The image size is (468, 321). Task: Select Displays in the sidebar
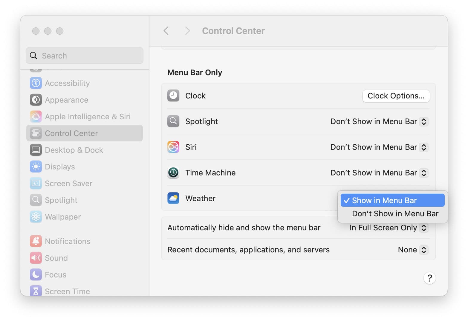pos(85,167)
